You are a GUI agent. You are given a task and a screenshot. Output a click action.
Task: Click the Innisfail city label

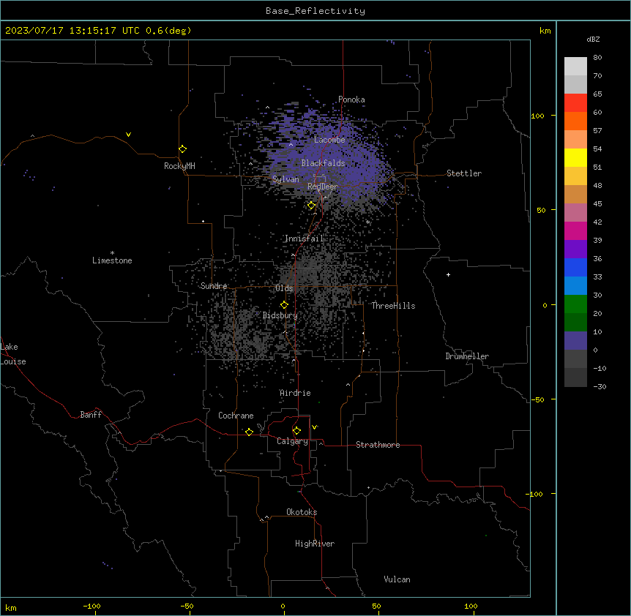pos(304,238)
